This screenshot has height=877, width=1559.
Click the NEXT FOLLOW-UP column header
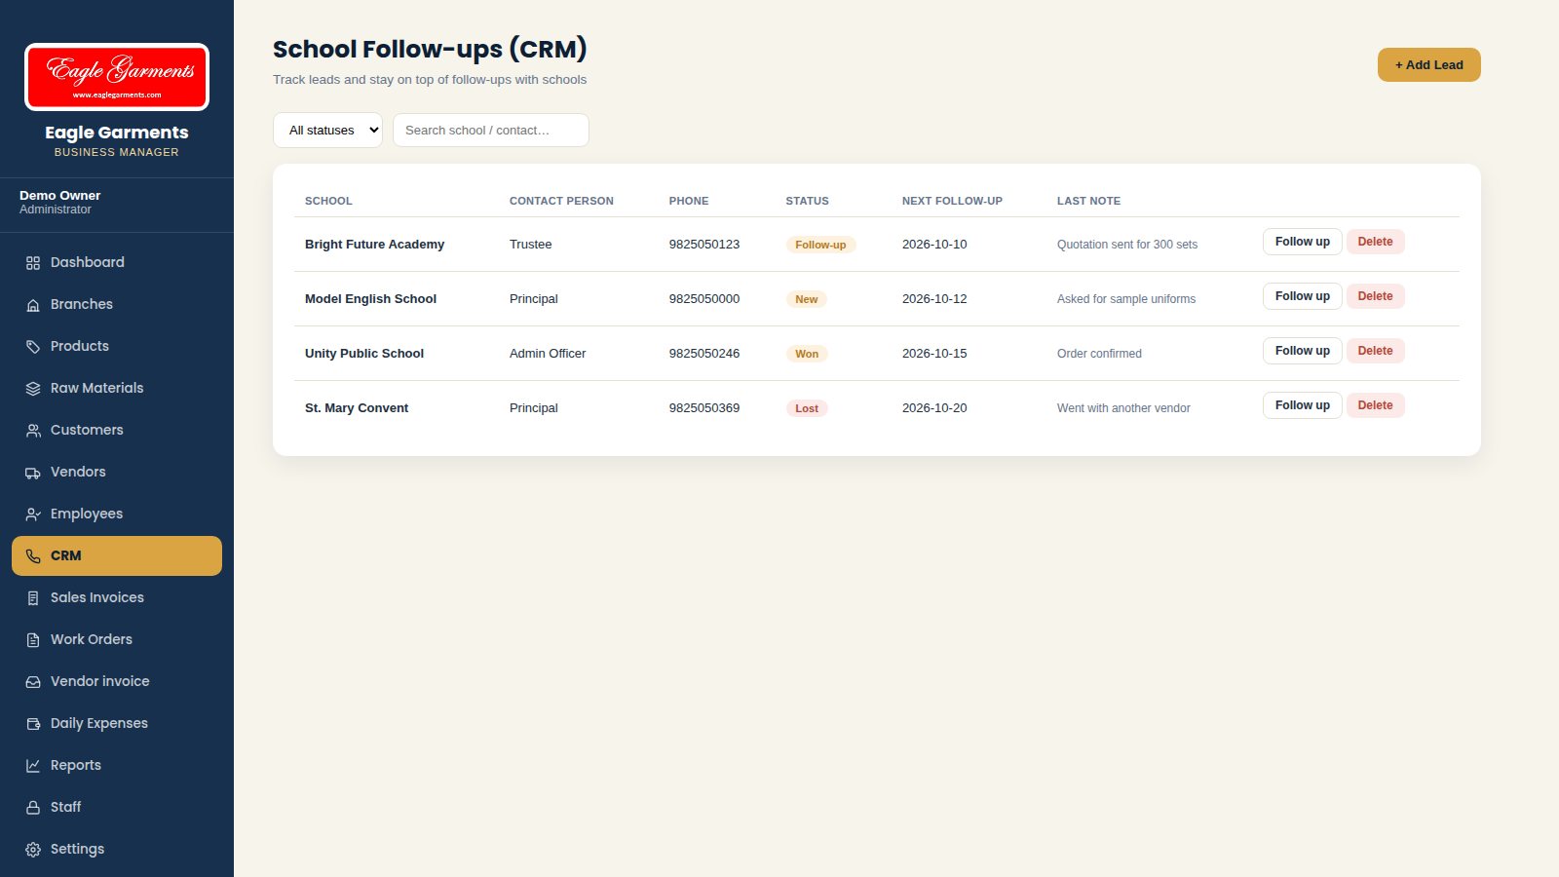click(x=952, y=201)
